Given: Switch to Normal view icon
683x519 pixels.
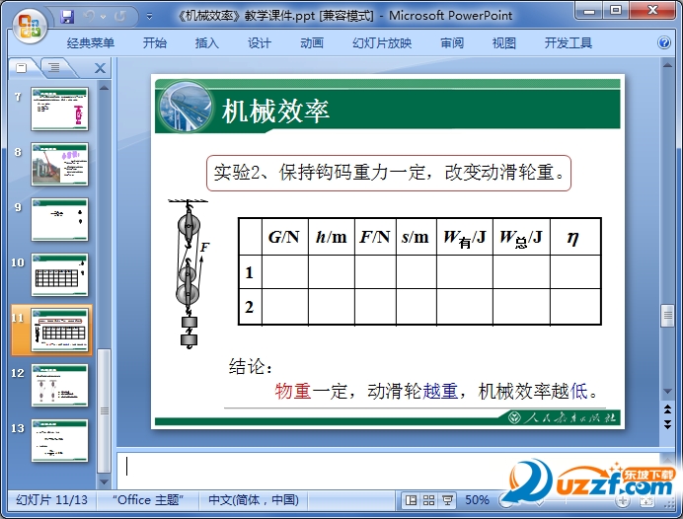Looking at the screenshot, I should tap(411, 500).
